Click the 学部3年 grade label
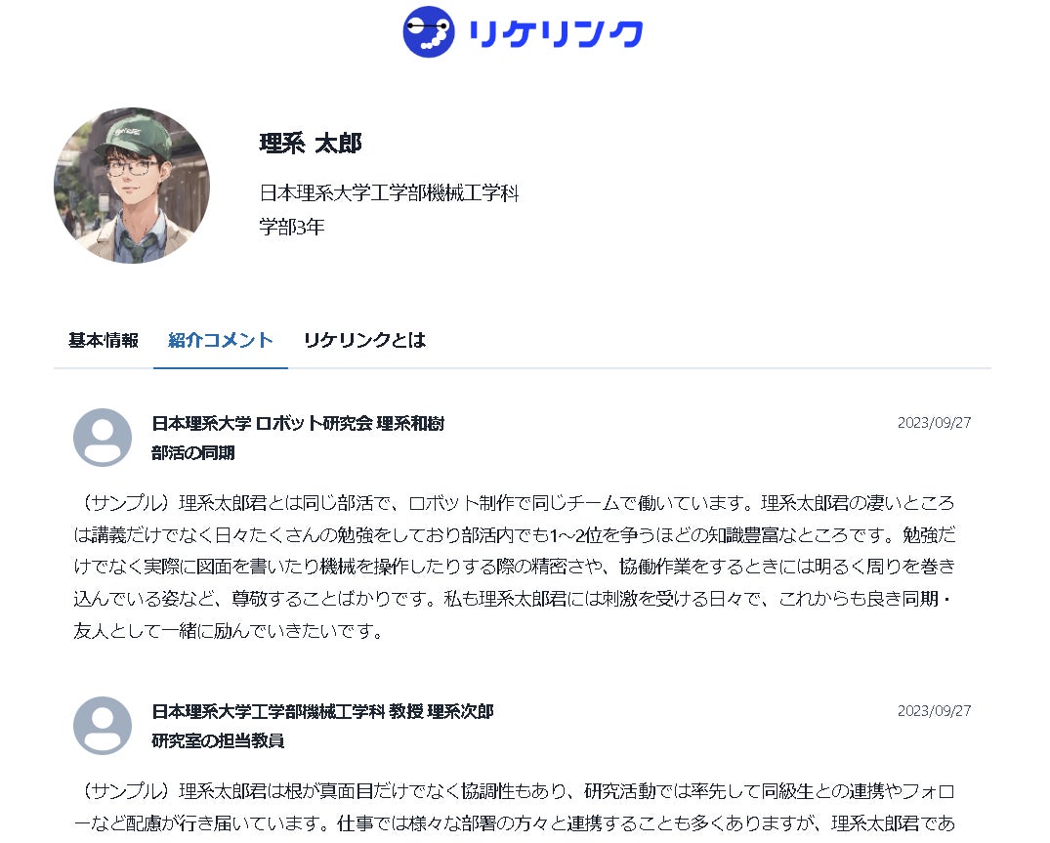This screenshot has width=1050, height=843. 292,227
